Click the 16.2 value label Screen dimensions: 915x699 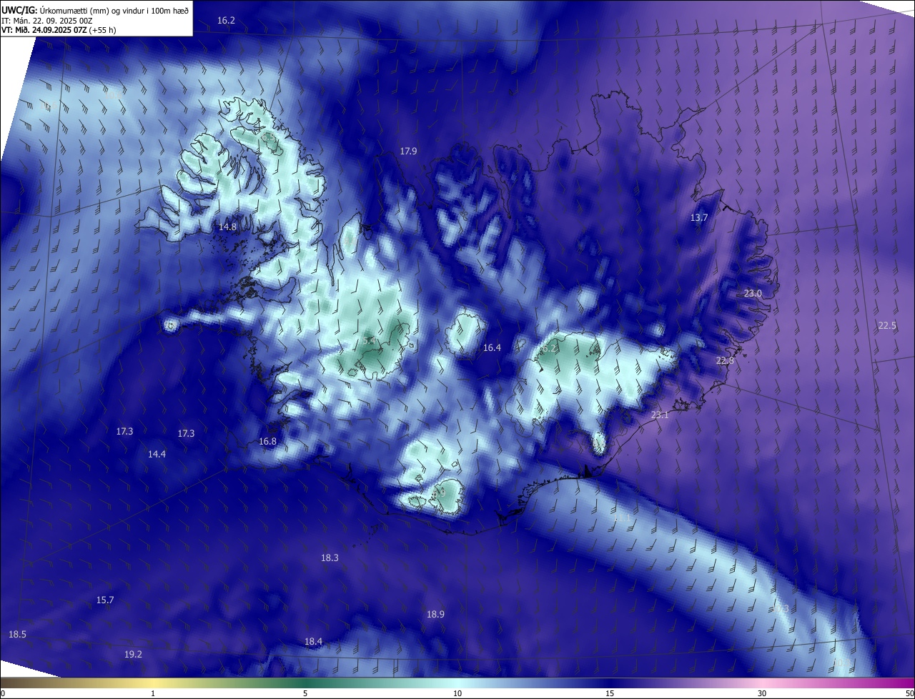(x=226, y=21)
